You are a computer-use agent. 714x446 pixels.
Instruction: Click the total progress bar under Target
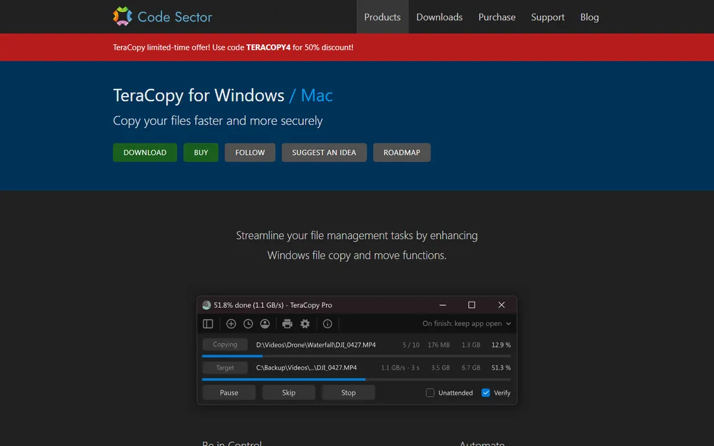pos(356,379)
